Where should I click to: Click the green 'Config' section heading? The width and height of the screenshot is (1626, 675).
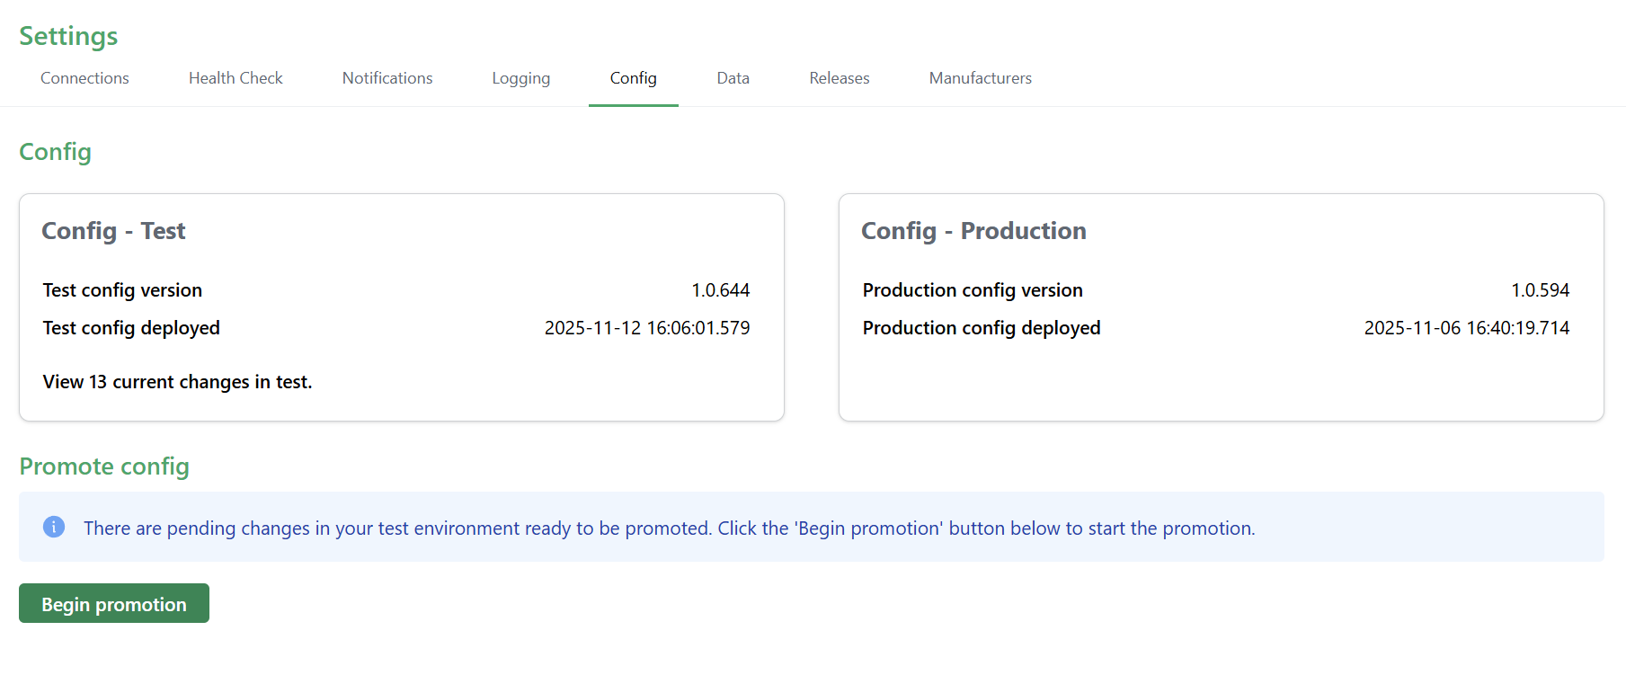click(x=56, y=152)
